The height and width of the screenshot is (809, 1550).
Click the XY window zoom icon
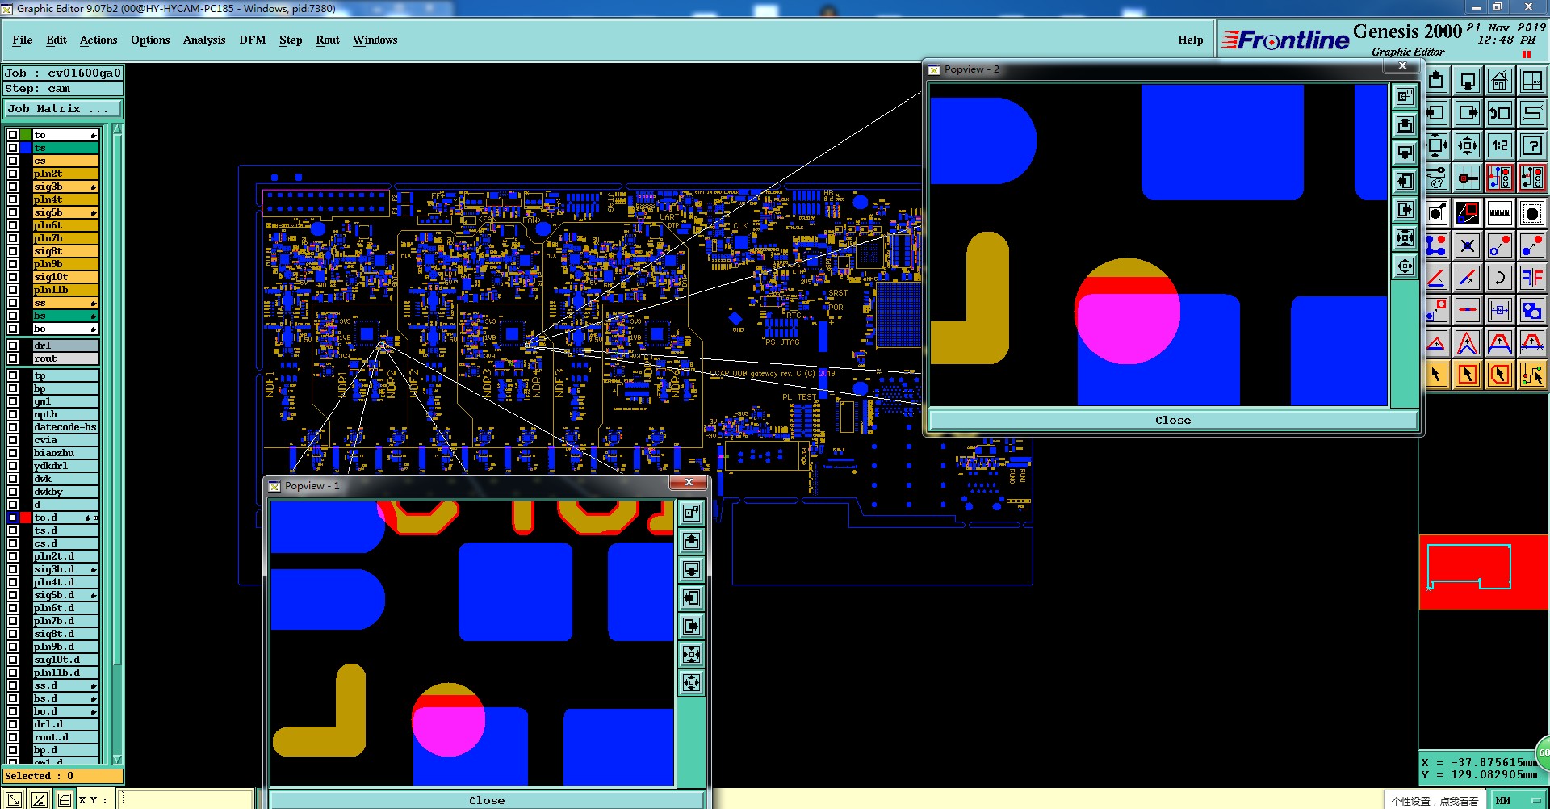pos(1532,80)
